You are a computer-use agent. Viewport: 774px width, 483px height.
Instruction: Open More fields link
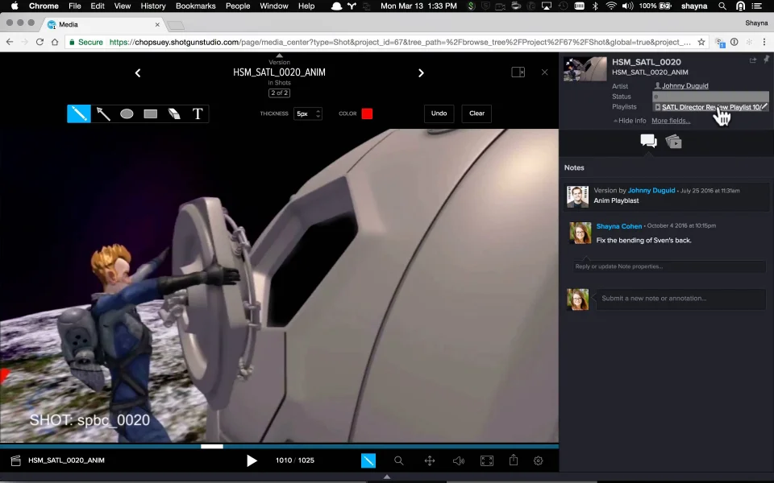671,121
